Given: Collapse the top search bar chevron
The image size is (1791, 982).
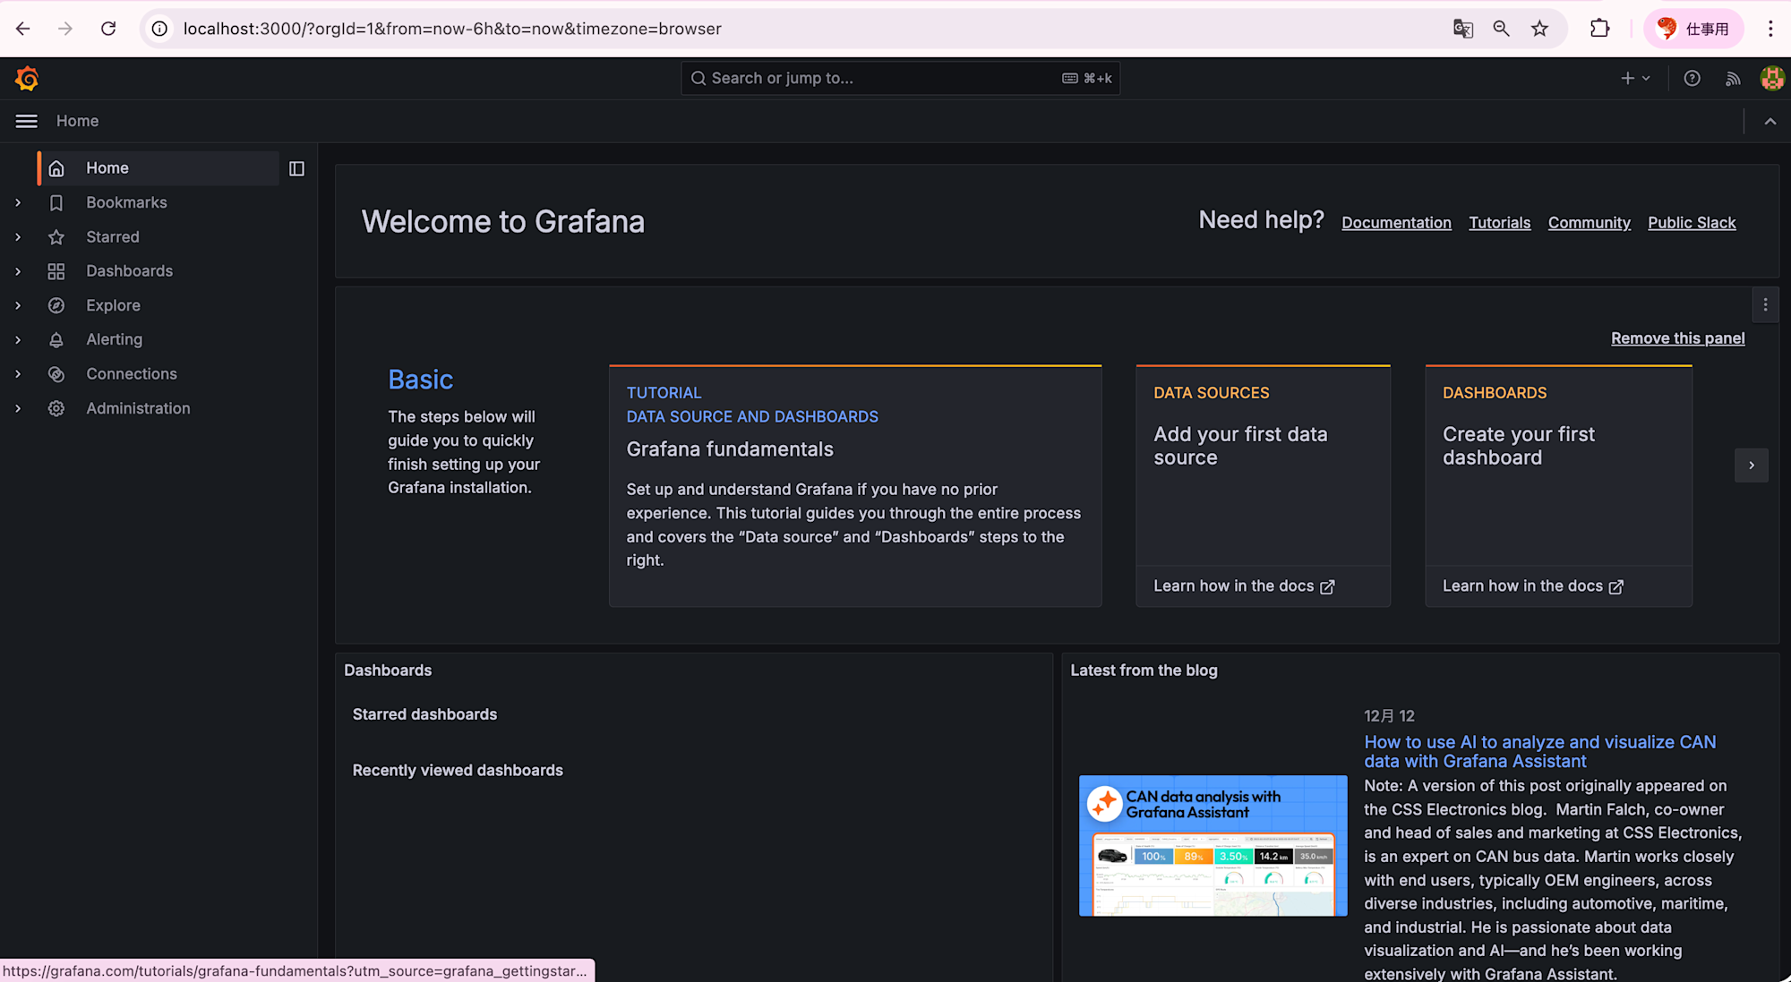Looking at the screenshot, I should [x=1770, y=122].
